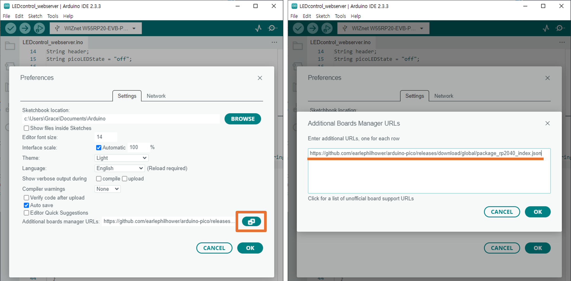This screenshot has height=281, width=571.
Task: Click Arduino logo in left window title bar
Action: [x=7, y=6]
